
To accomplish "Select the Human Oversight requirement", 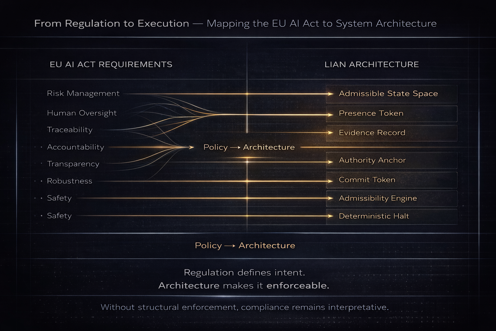I will click(82, 113).
